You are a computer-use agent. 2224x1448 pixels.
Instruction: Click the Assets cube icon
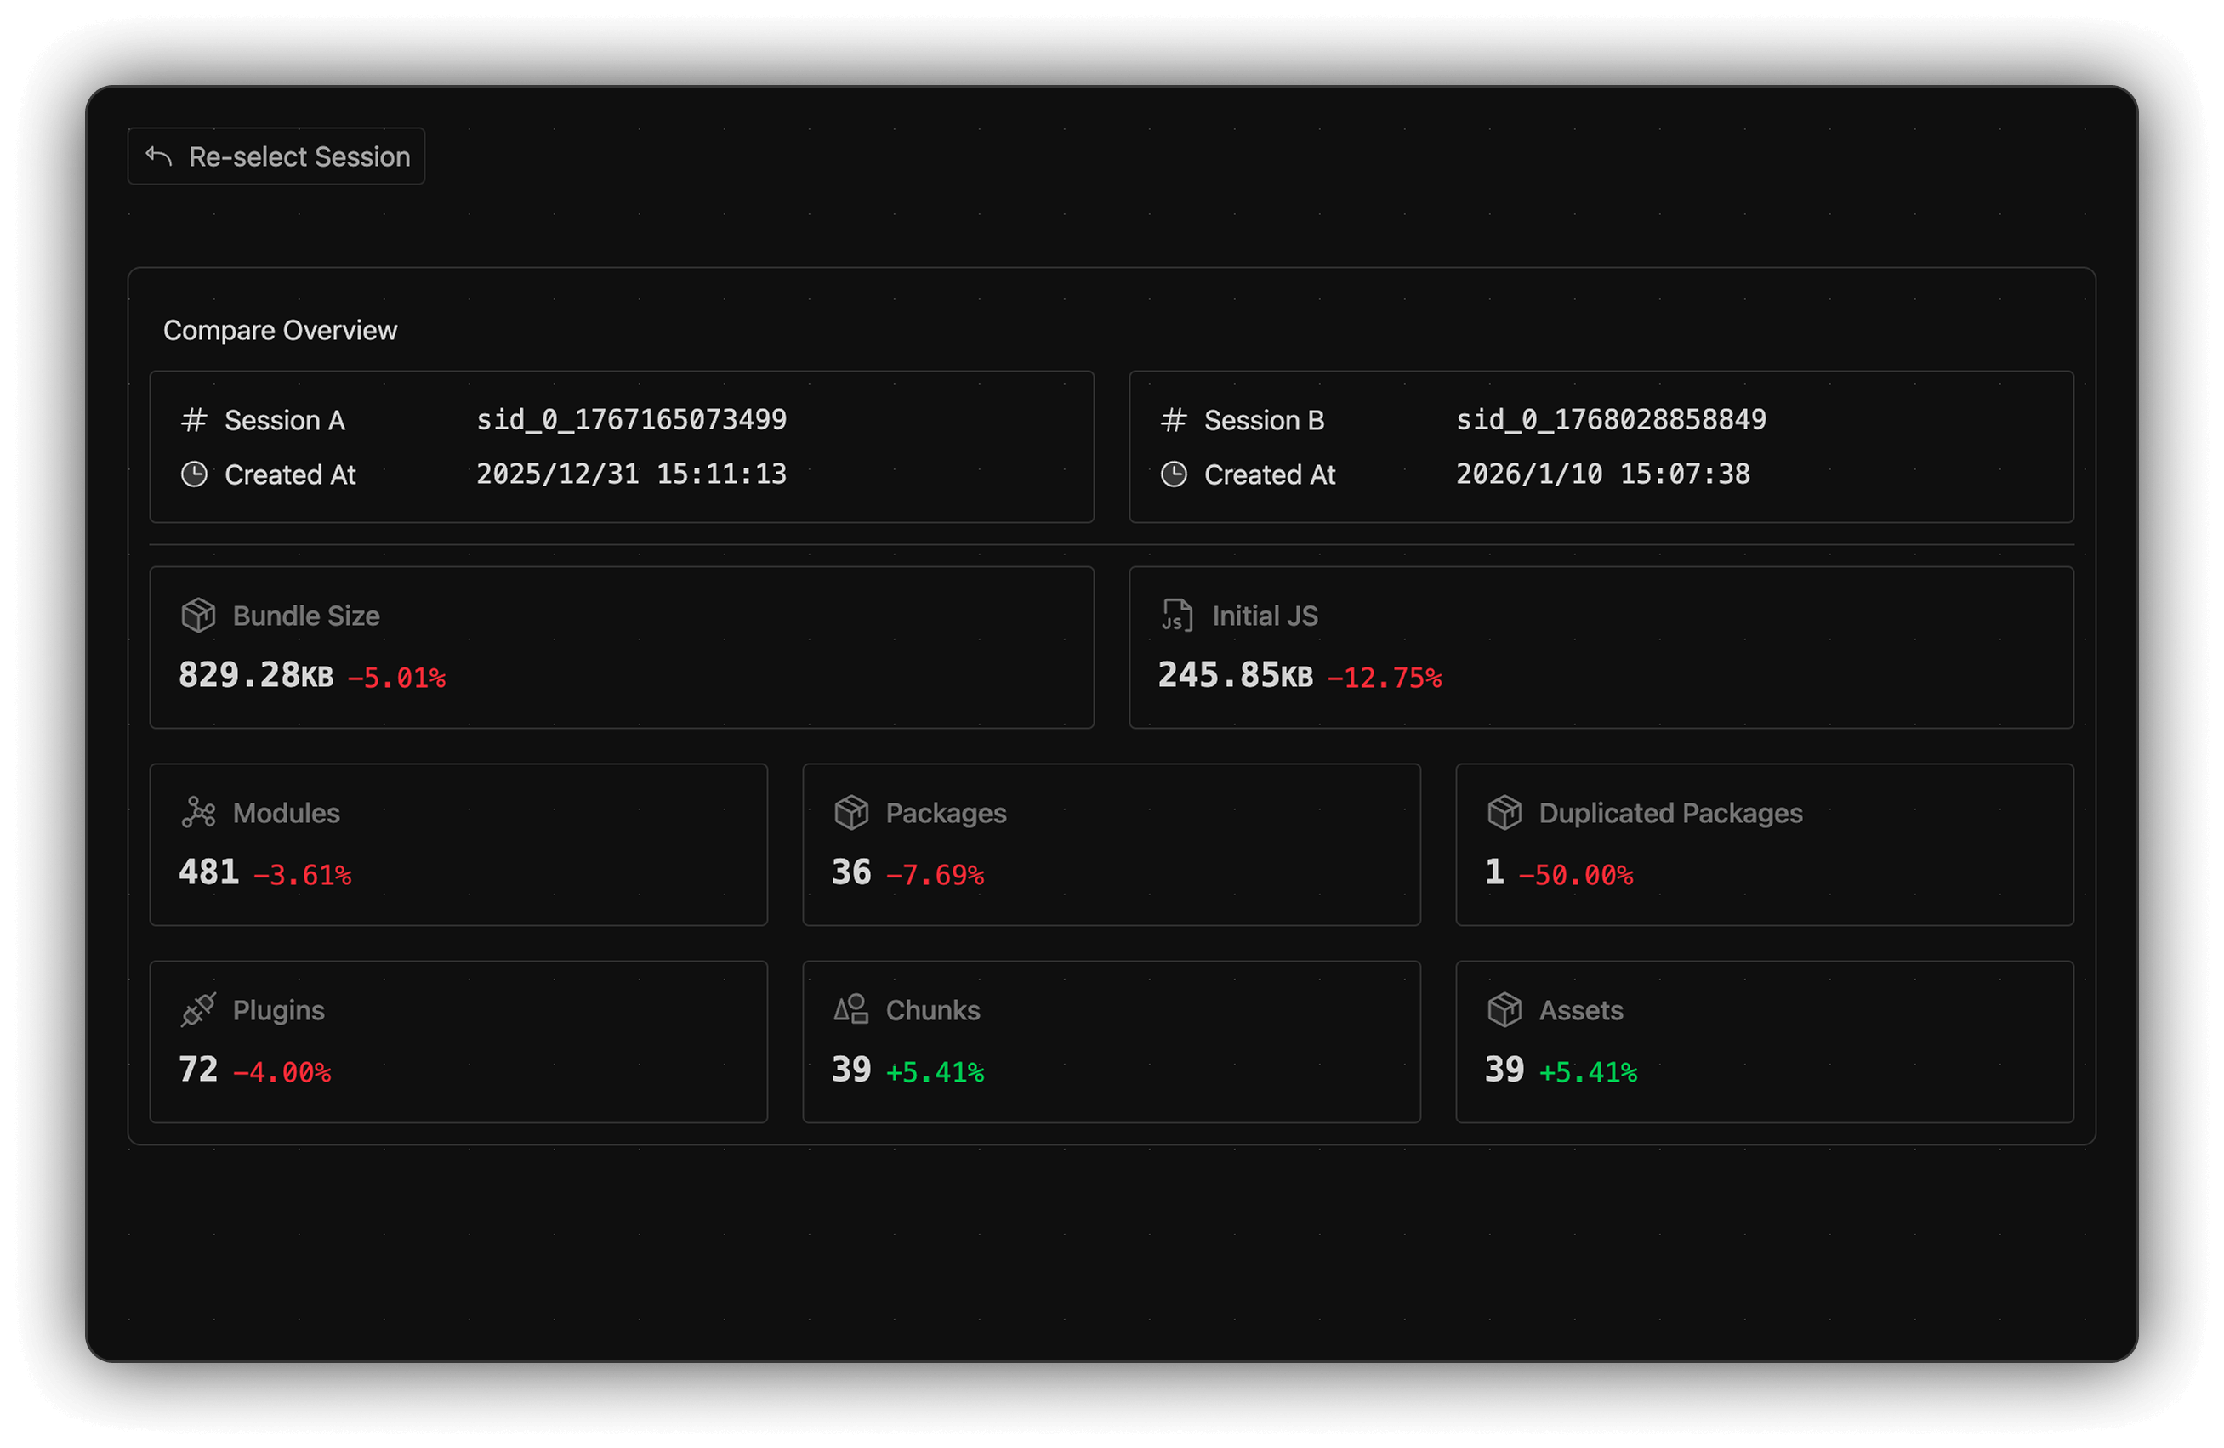(x=1504, y=1010)
